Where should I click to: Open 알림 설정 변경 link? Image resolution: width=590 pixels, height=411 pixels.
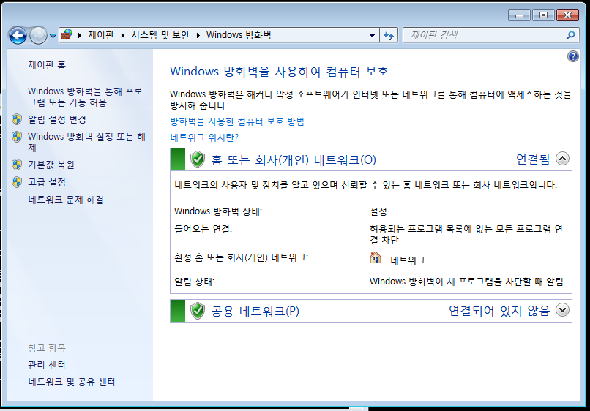coord(57,119)
